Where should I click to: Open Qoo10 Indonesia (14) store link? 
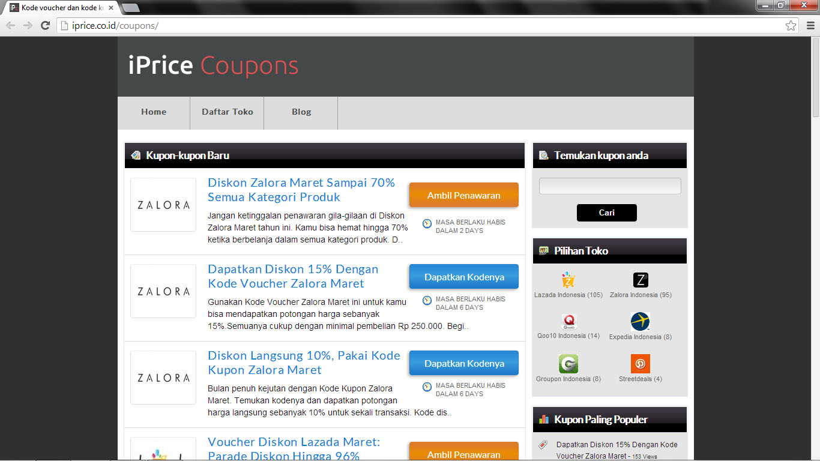568,336
